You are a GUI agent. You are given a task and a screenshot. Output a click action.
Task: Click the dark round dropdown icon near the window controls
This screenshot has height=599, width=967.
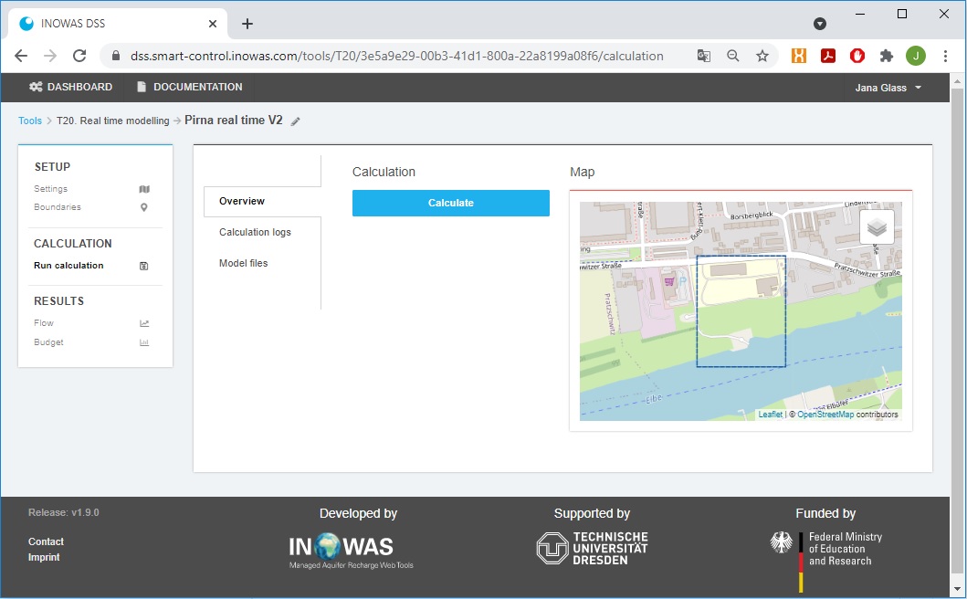pyautogui.click(x=820, y=24)
